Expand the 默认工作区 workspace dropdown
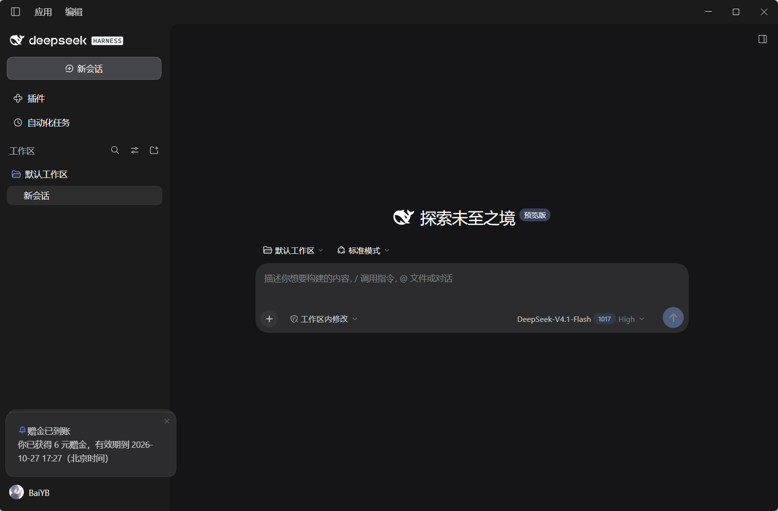This screenshot has width=778, height=511. pos(293,250)
